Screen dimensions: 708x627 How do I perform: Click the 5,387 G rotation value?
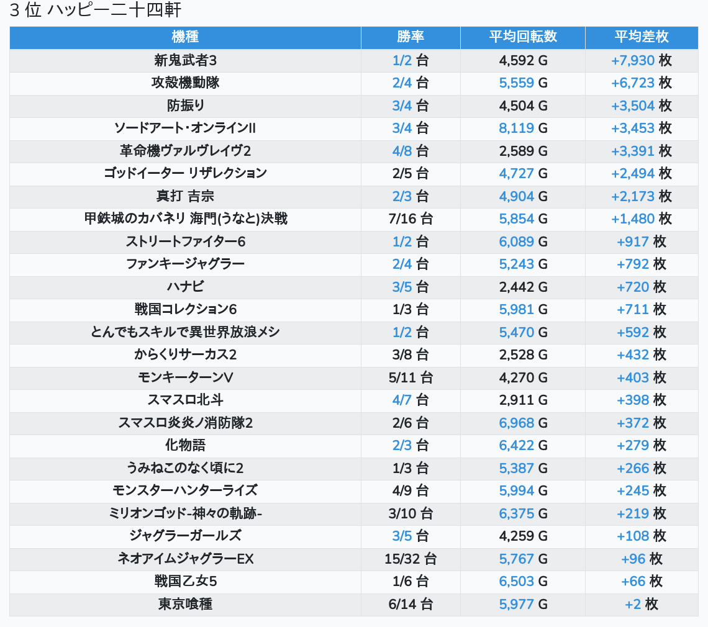point(523,468)
